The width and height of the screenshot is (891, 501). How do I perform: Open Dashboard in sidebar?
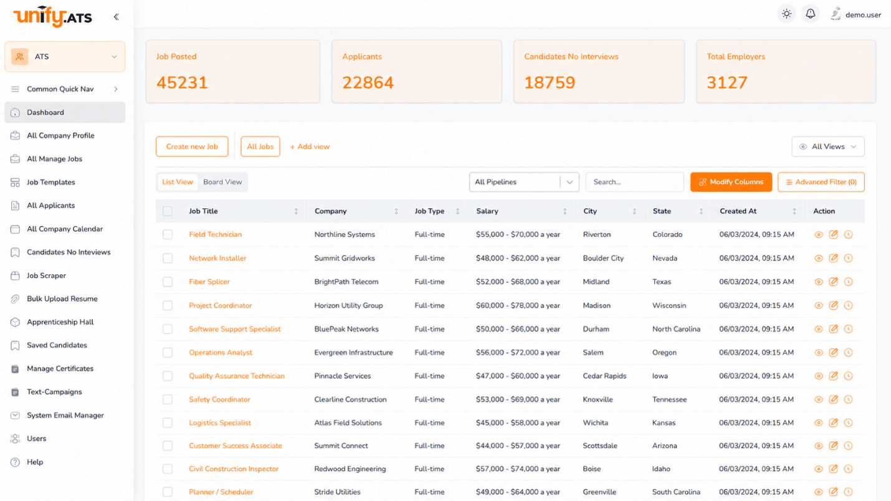[65, 113]
